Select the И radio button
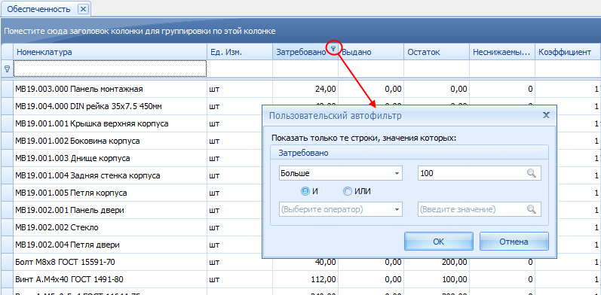The width and height of the screenshot is (601, 295). (305, 192)
